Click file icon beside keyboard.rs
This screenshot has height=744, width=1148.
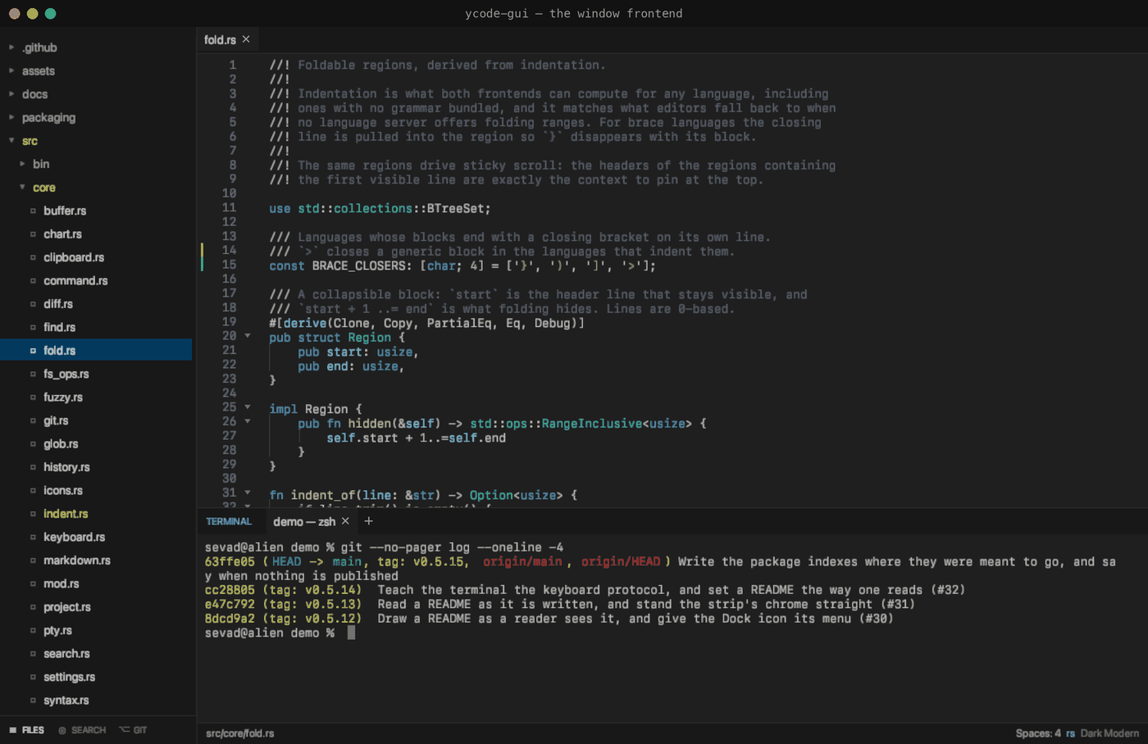coord(34,538)
